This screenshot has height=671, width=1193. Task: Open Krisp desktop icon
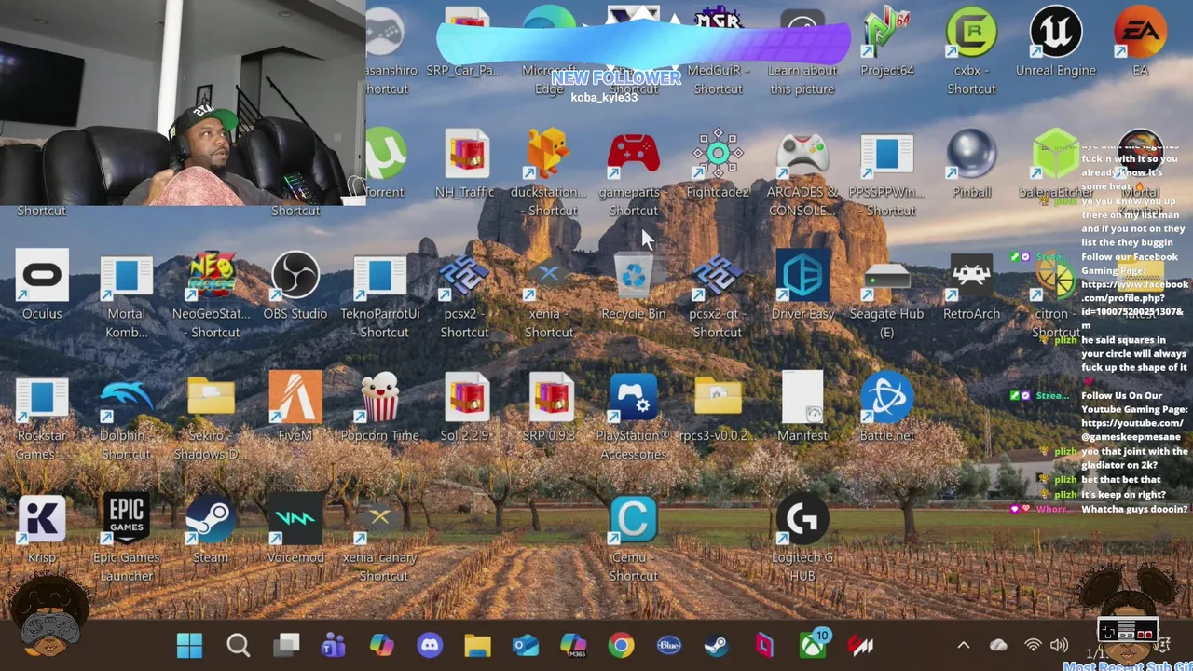click(42, 520)
